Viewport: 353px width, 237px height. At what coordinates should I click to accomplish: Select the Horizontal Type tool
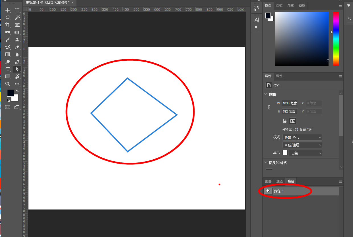[x=8, y=69]
